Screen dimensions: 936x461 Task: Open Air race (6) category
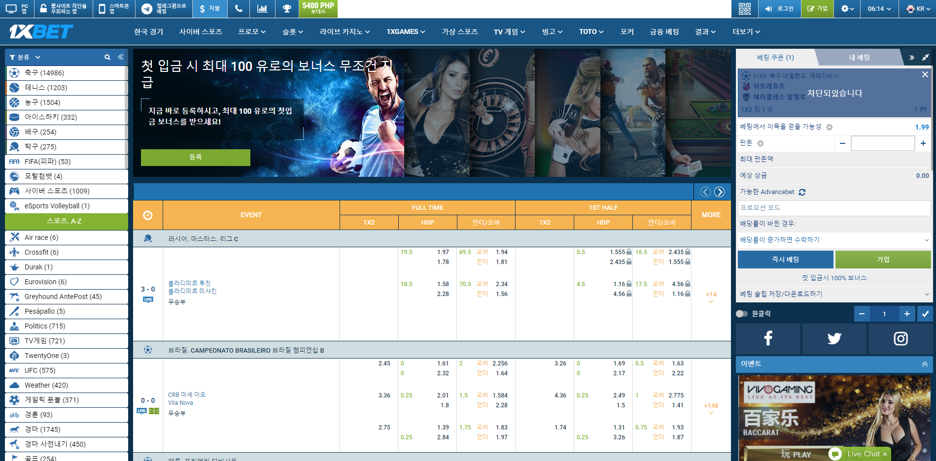pos(67,237)
